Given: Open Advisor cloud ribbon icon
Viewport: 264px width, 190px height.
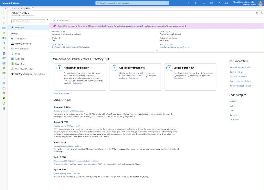Looking at the screenshot, I should coord(4,93).
